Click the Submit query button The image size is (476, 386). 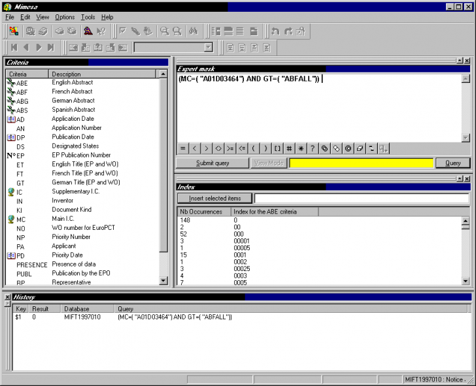pos(212,163)
